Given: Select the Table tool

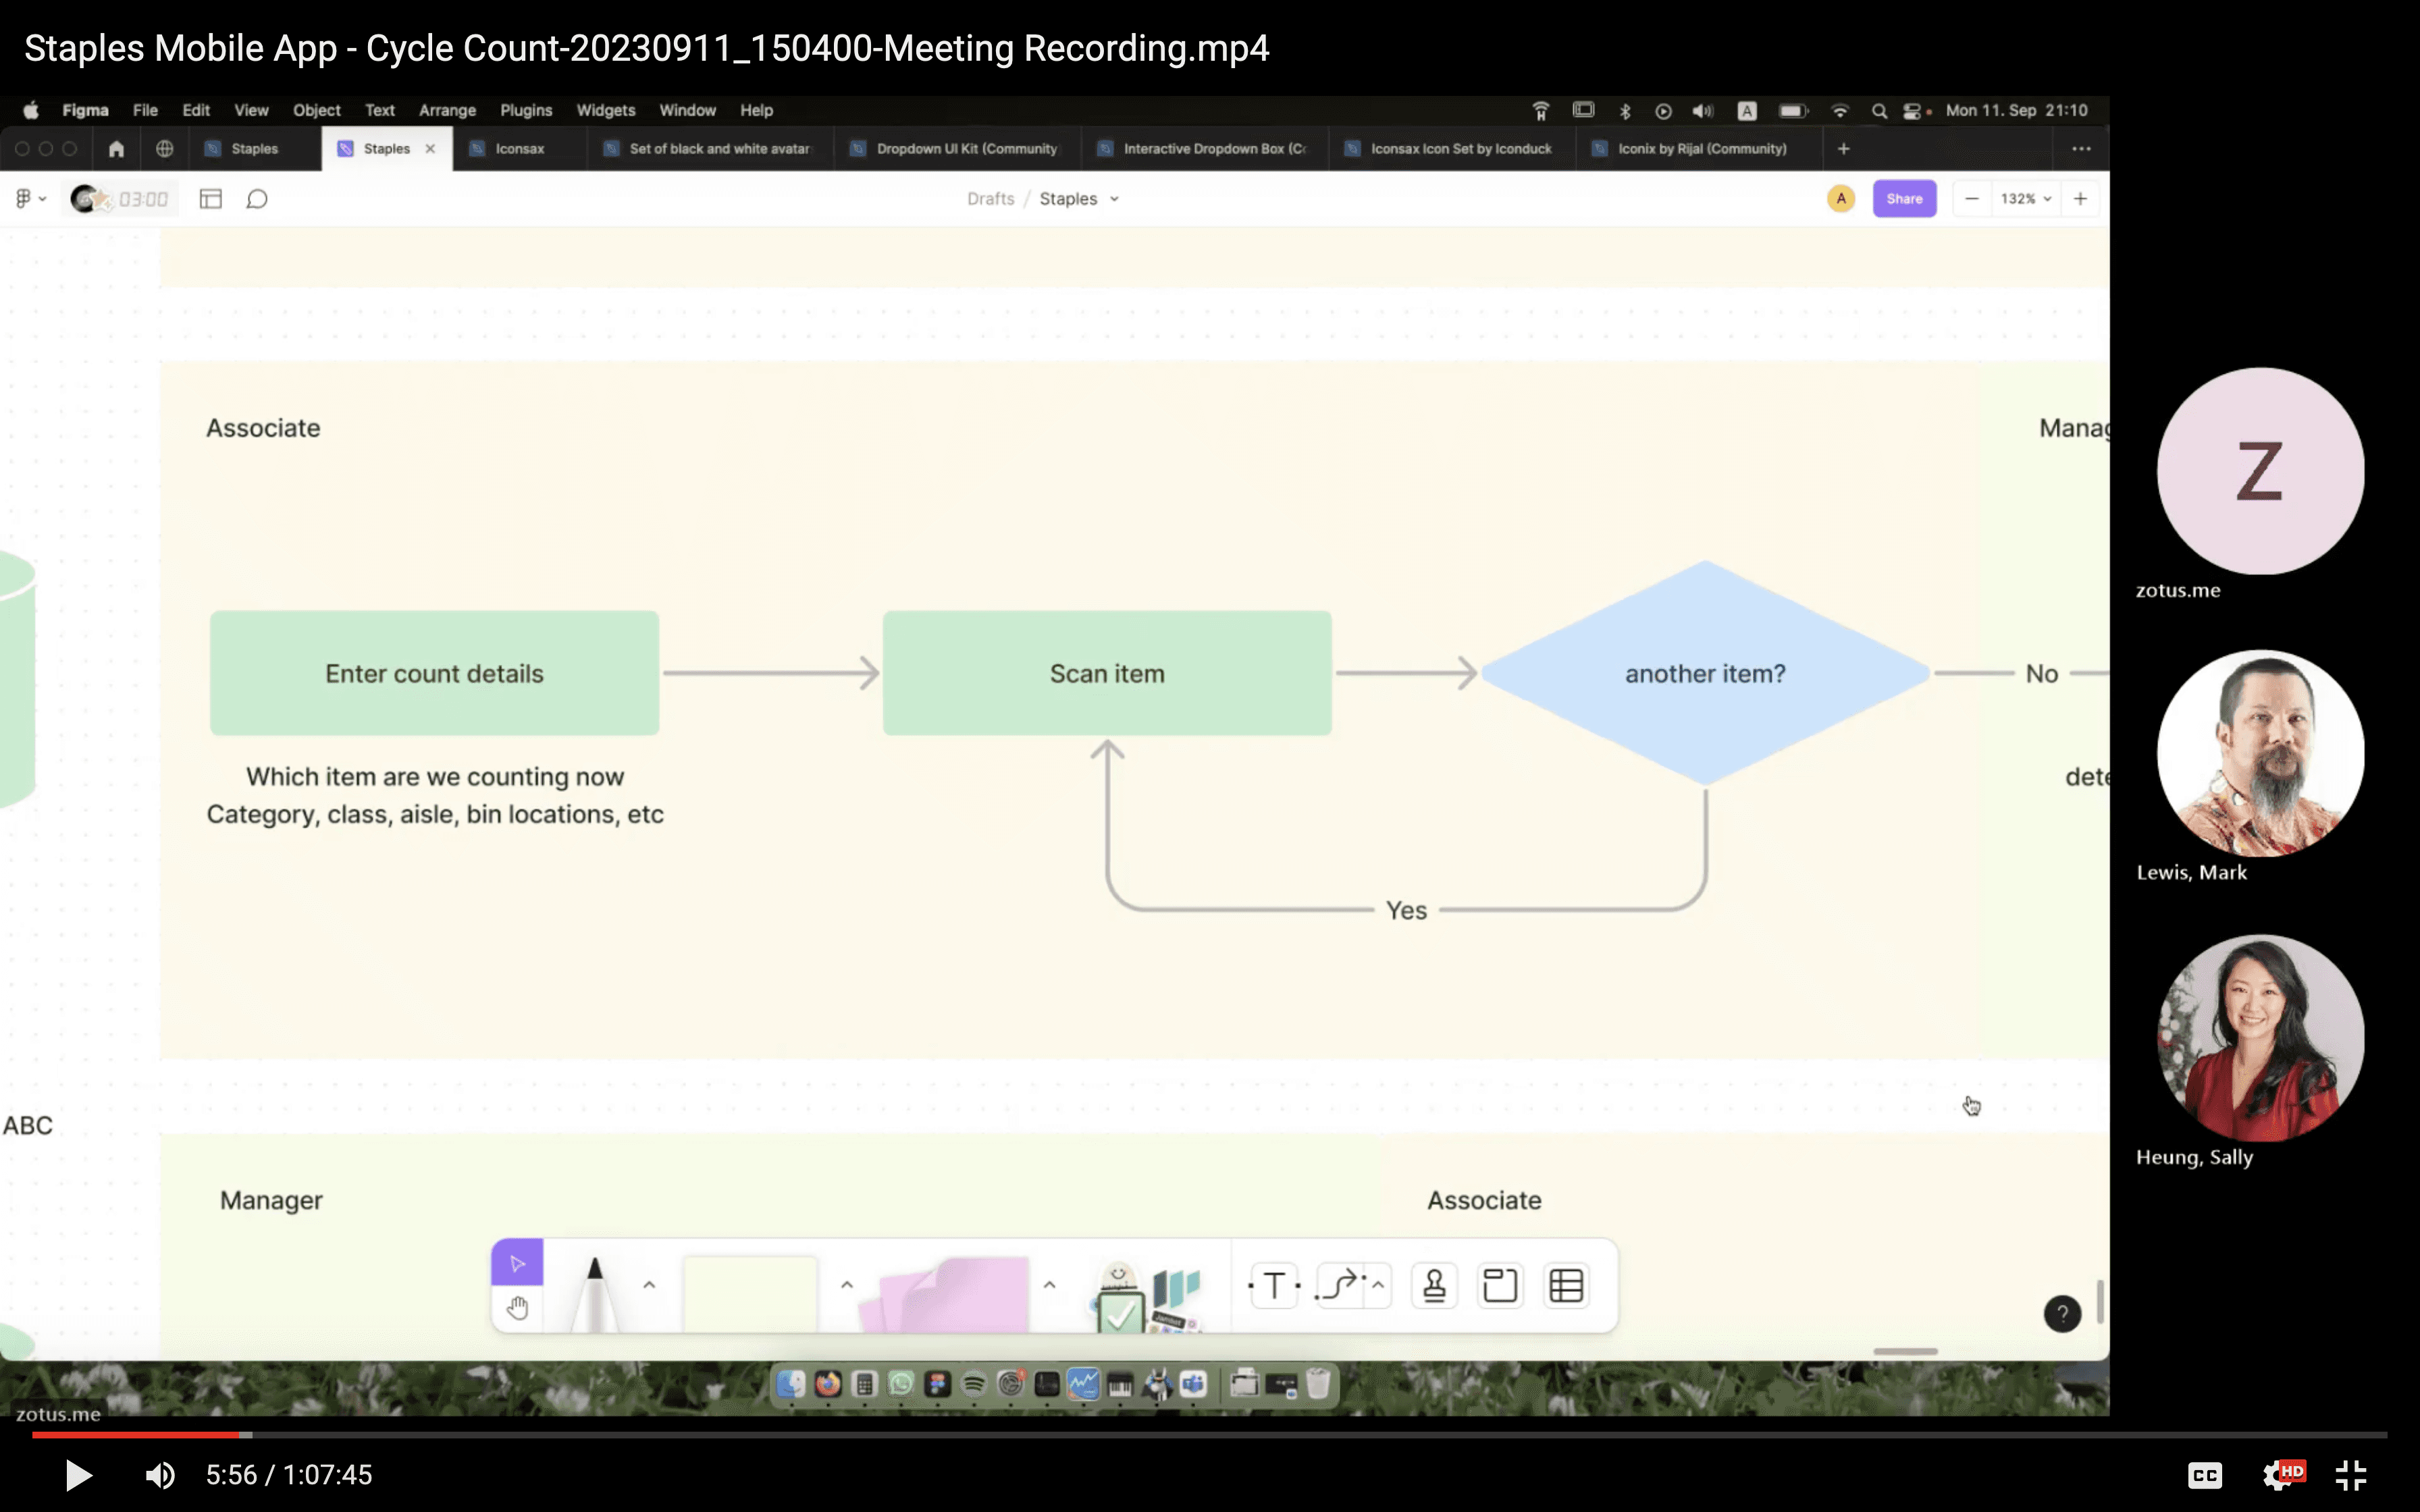Looking at the screenshot, I should coord(1565,1285).
